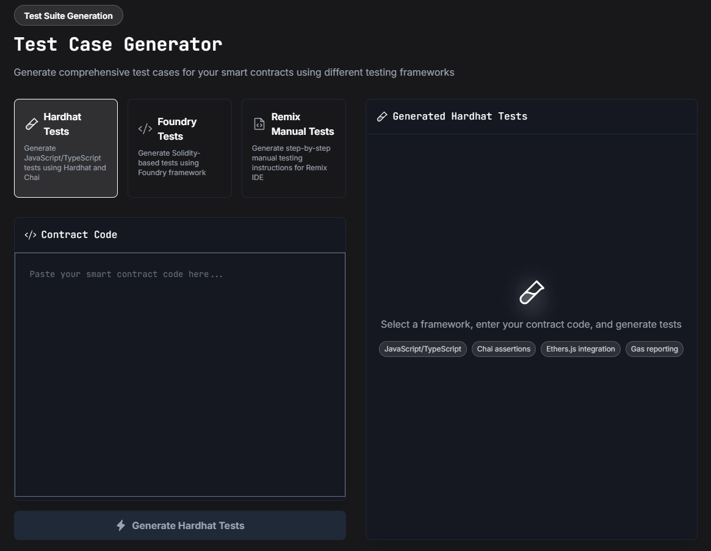This screenshot has height=551, width=711.
Task: Click the Ethers.js integration tag
Action: click(580, 349)
